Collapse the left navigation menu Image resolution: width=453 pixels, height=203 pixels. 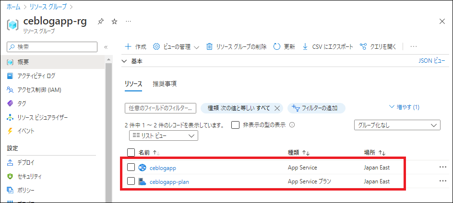(x=106, y=47)
